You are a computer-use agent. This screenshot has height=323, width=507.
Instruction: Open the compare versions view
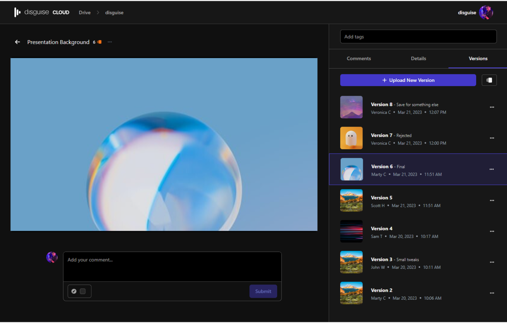489,80
